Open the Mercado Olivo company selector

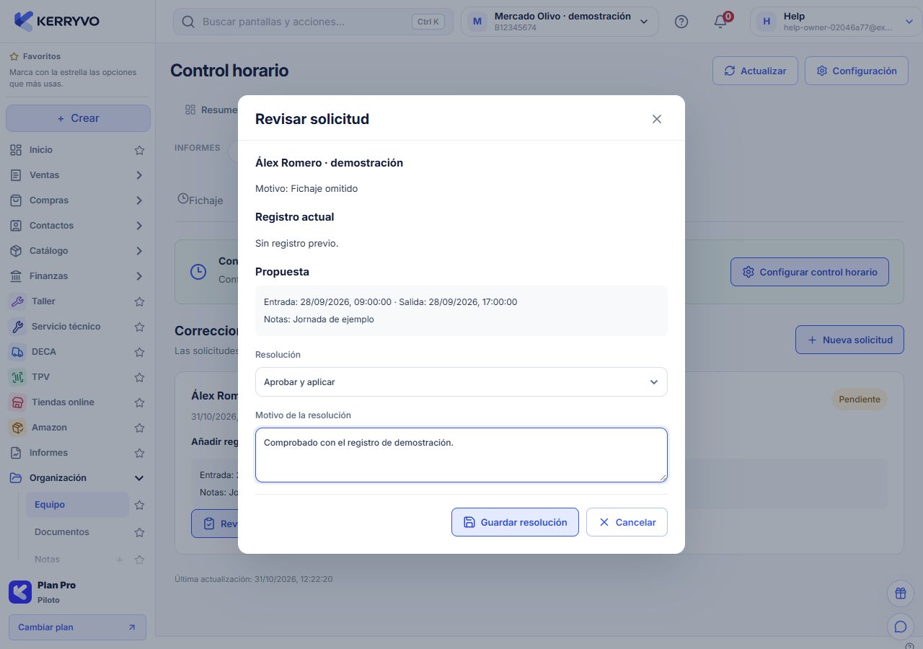click(x=560, y=22)
